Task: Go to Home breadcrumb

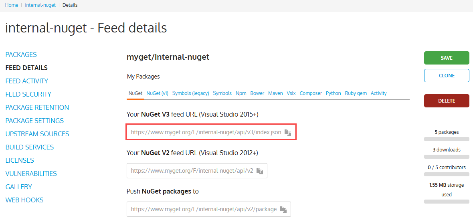Action: coord(12,5)
